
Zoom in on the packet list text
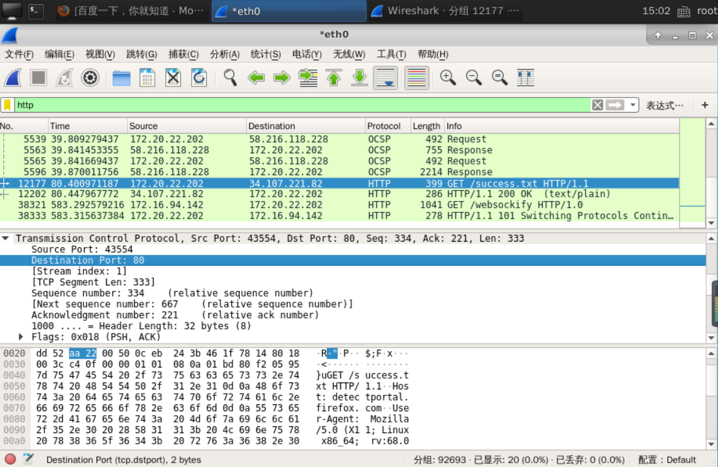(x=448, y=78)
